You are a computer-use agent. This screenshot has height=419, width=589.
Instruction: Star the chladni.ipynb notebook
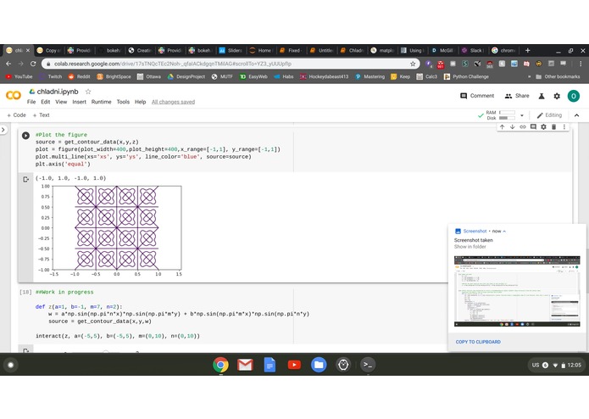(x=88, y=92)
